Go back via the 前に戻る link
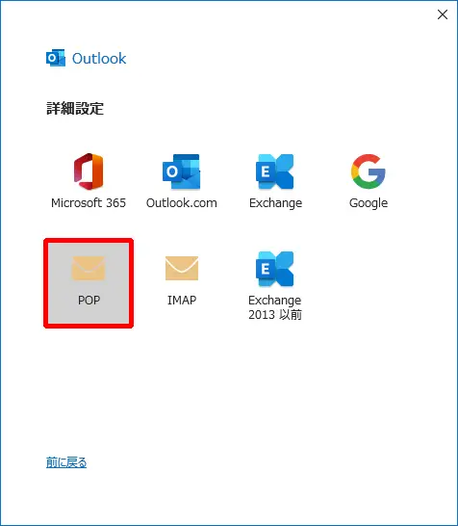 tap(66, 462)
